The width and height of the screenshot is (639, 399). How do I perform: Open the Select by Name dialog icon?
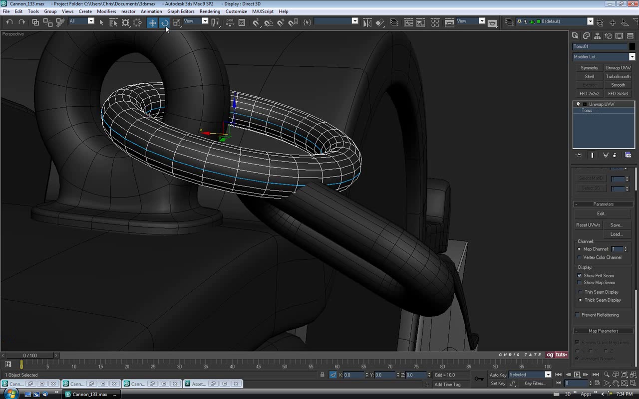[113, 22]
